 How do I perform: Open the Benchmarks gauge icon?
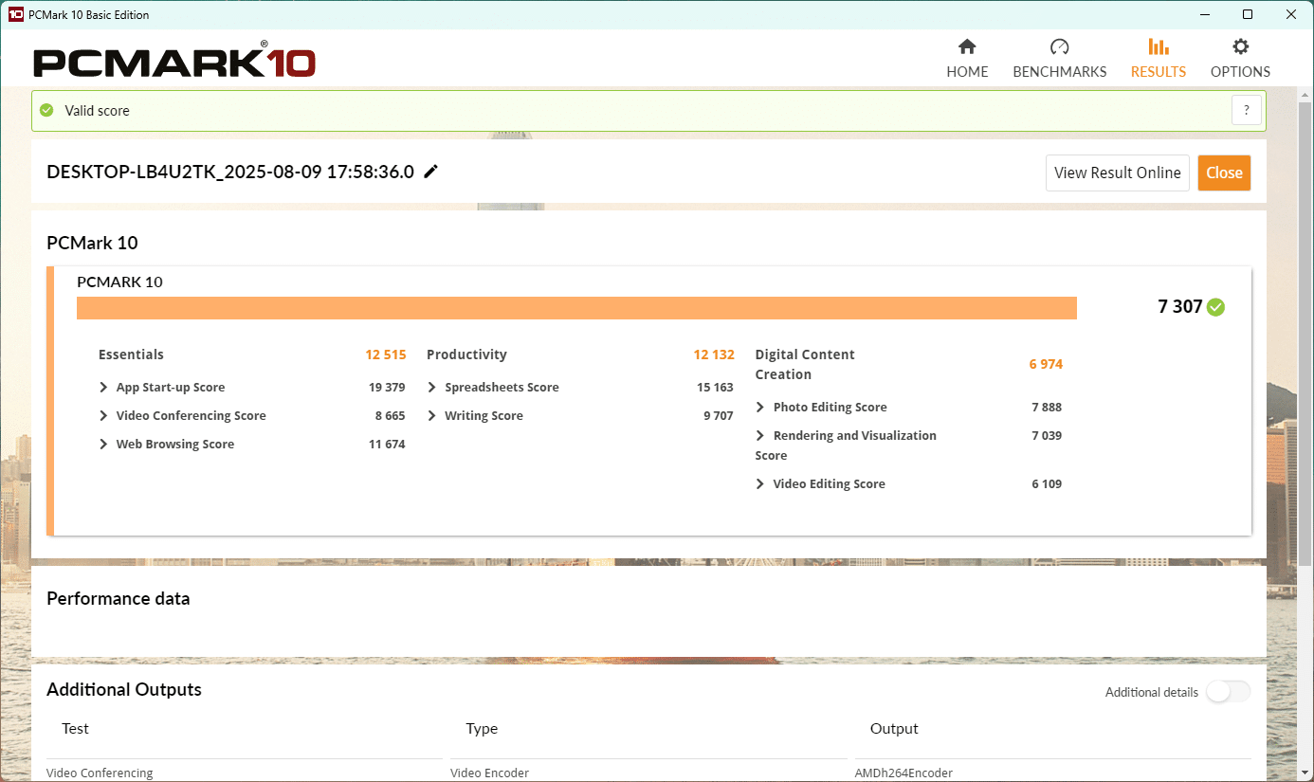pos(1060,46)
